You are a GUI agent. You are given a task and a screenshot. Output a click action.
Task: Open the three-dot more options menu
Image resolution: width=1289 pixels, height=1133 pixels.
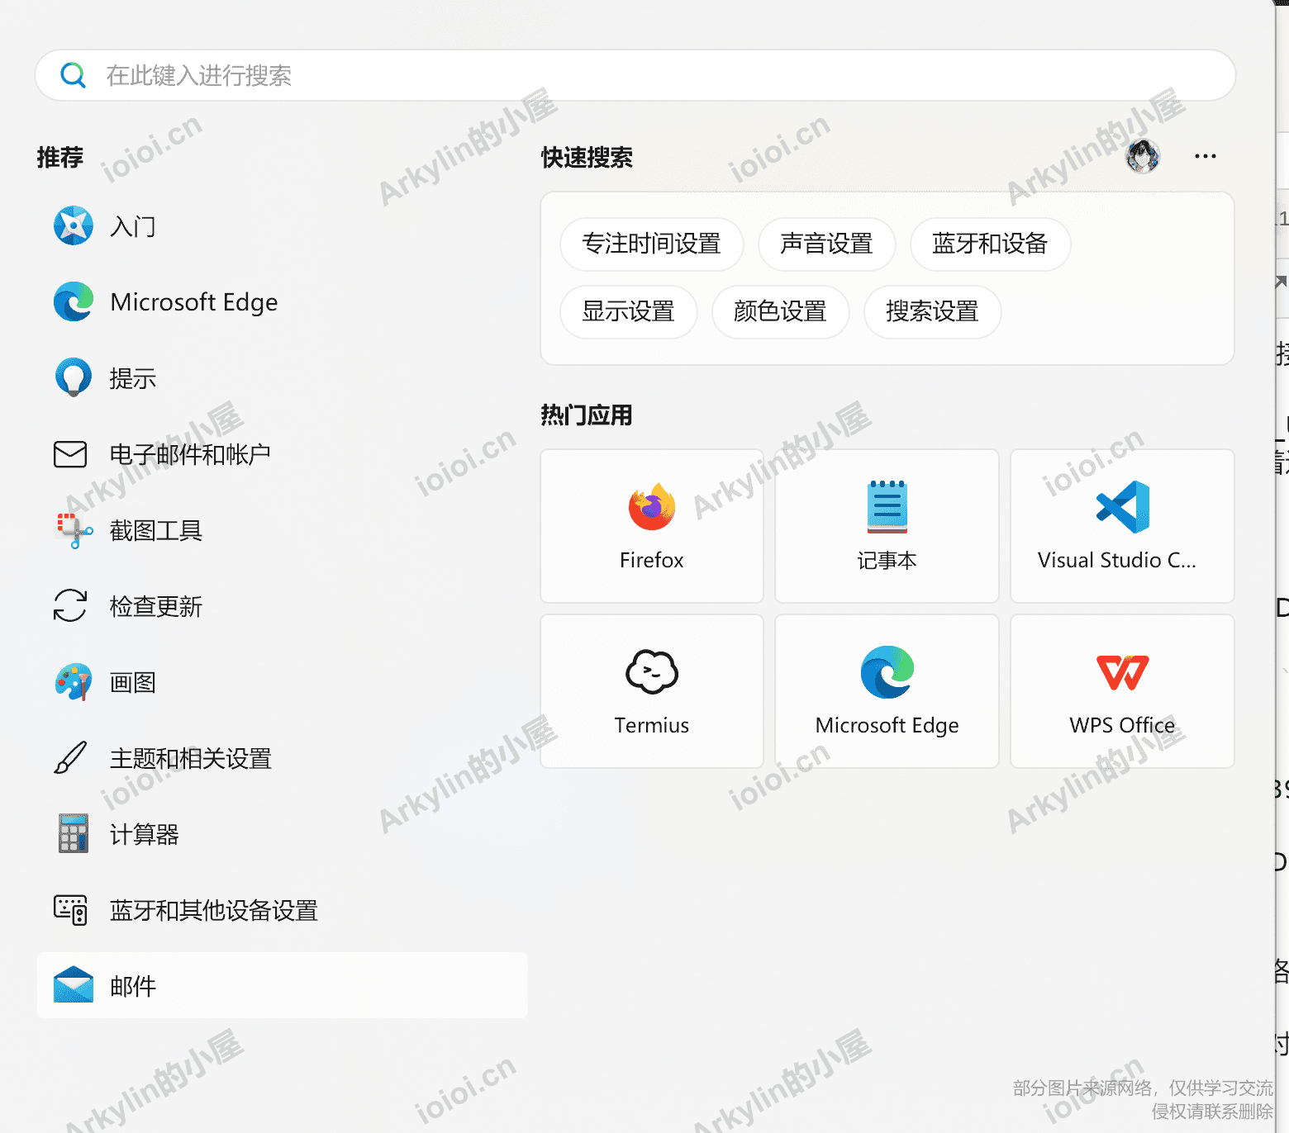(x=1206, y=156)
